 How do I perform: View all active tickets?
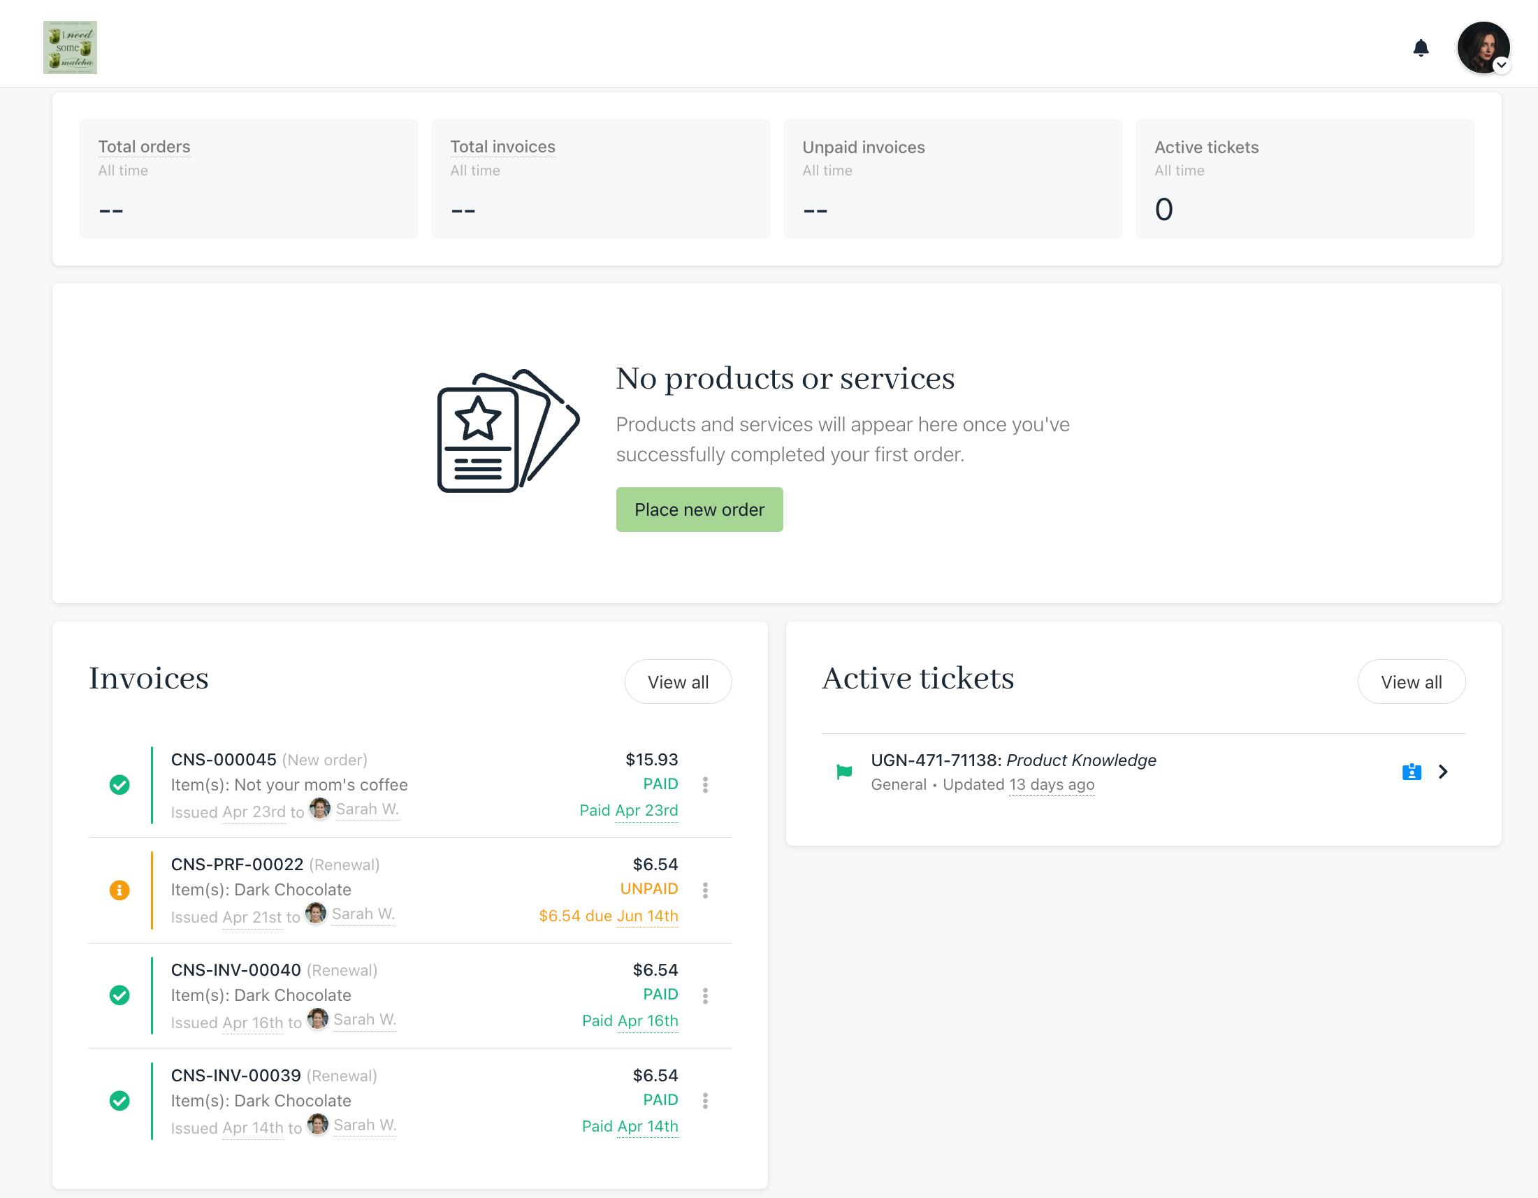[x=1411, y=681]
